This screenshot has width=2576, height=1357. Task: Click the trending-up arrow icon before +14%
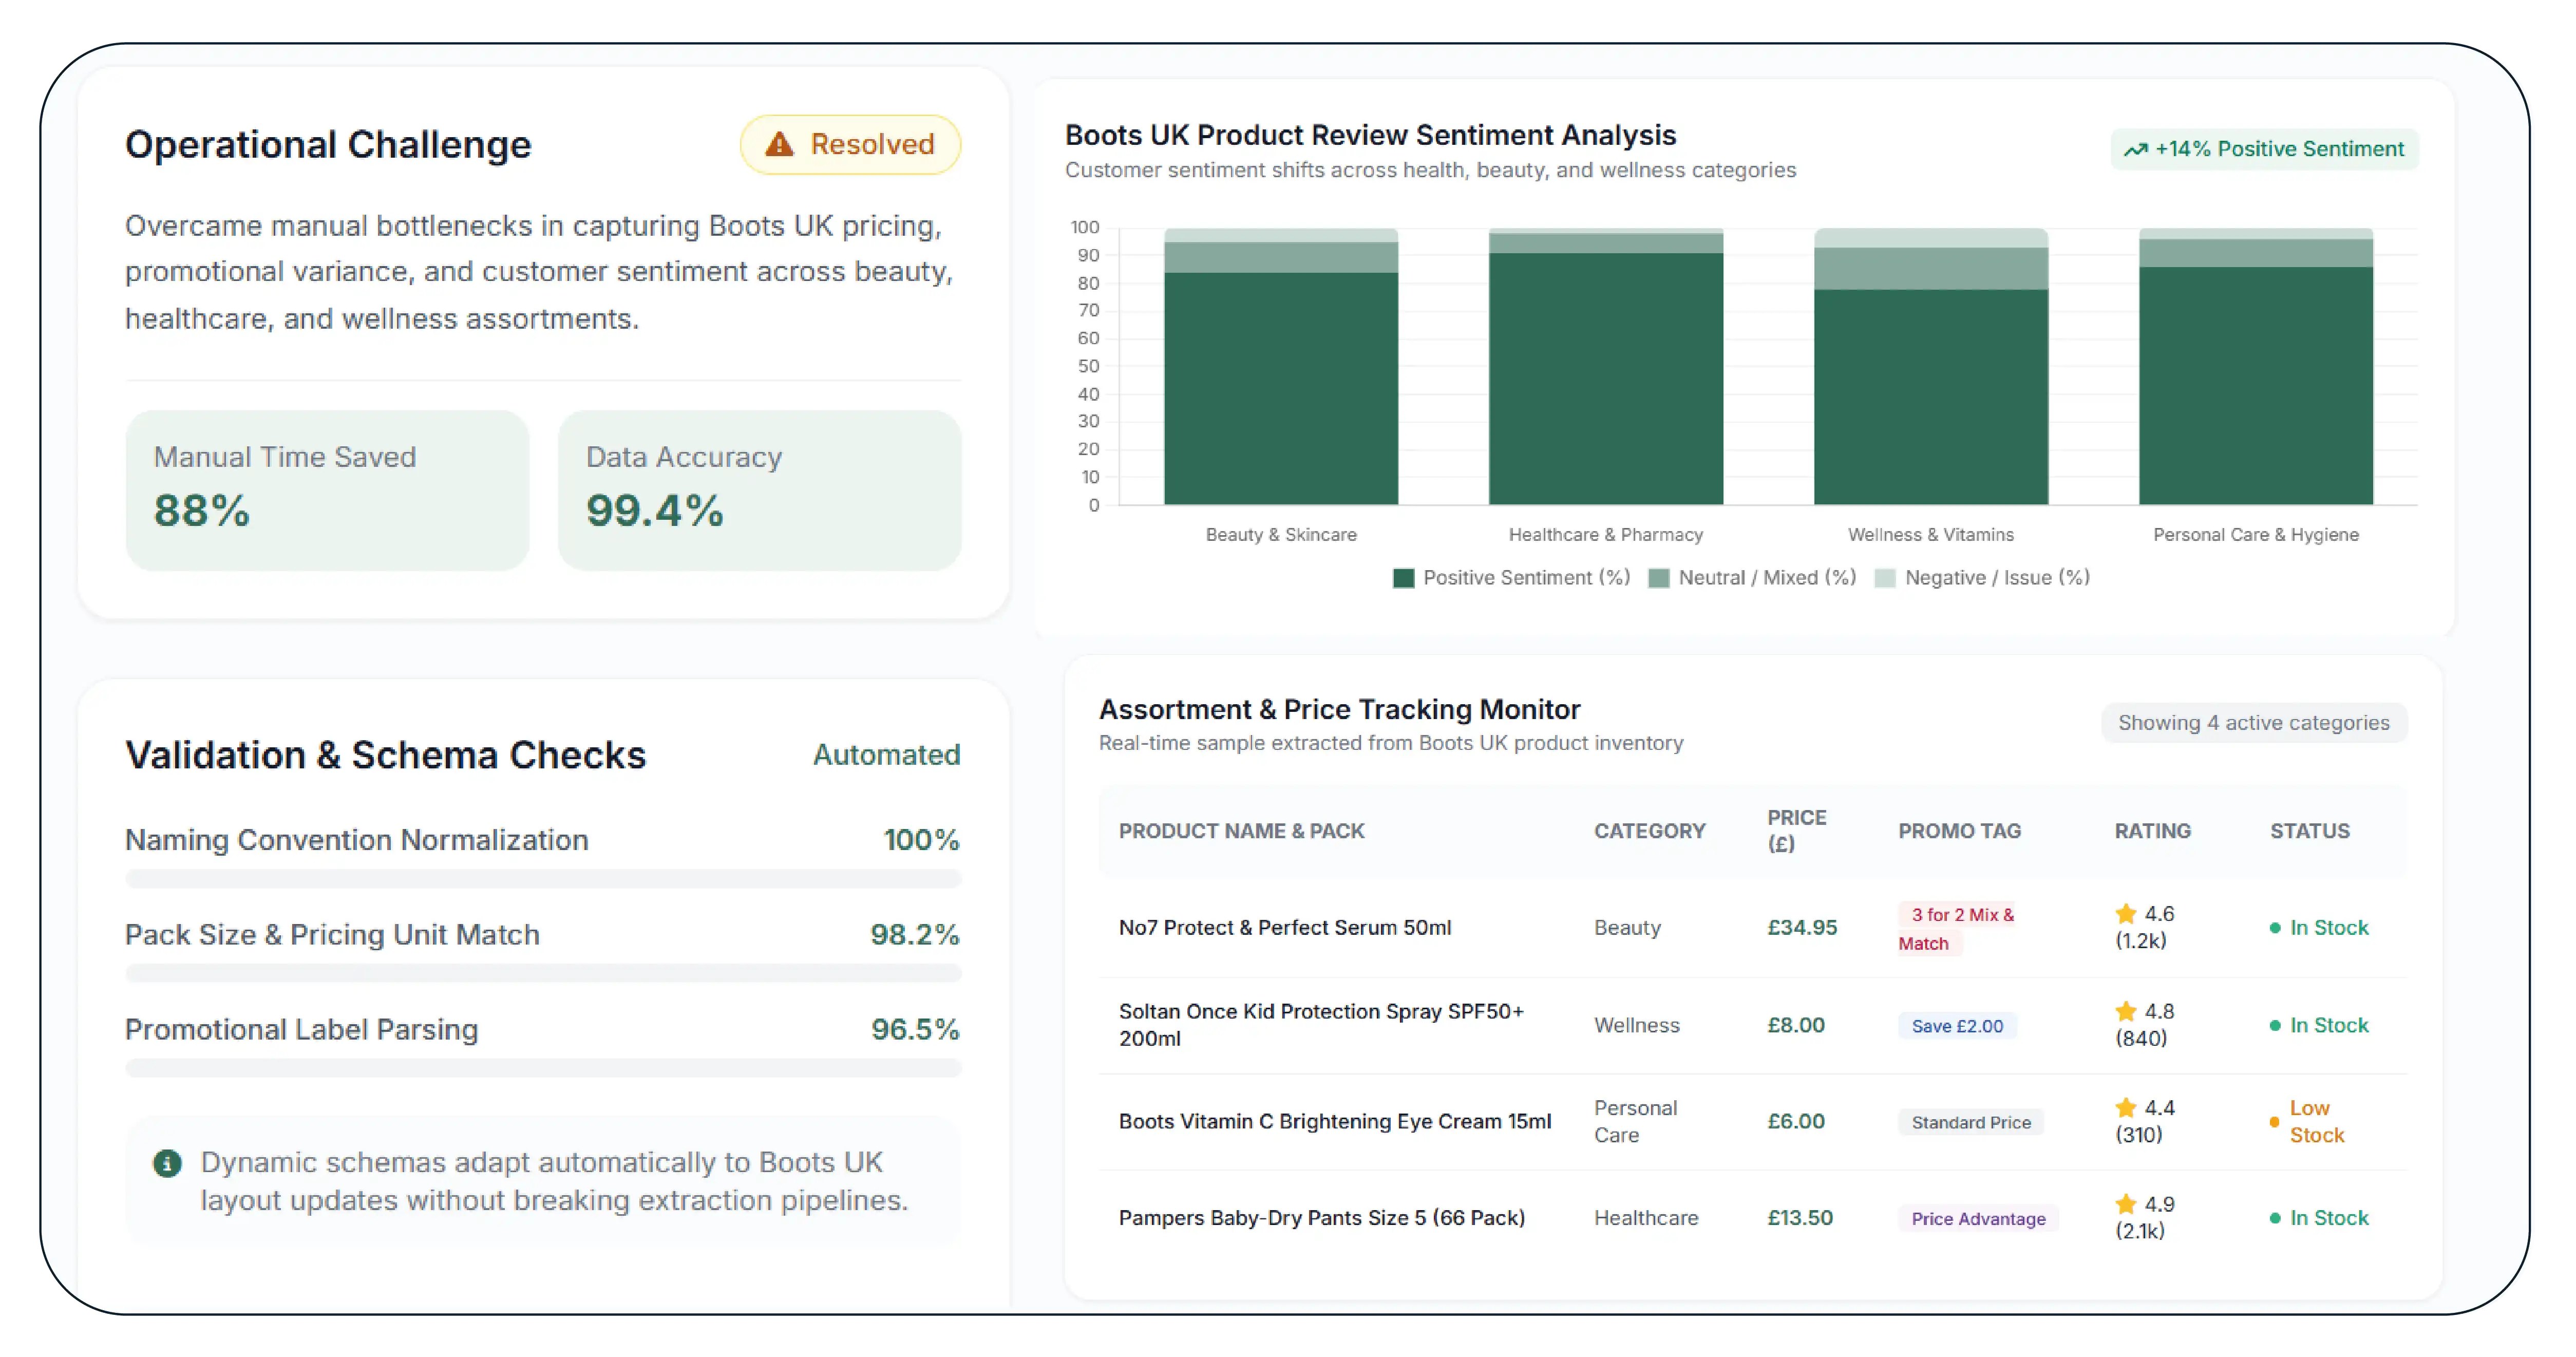tap(2135, 150)
